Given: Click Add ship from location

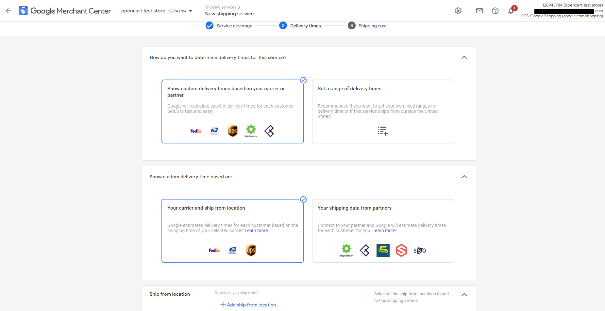Looking at the screenshot, I should tap(248, 305).
